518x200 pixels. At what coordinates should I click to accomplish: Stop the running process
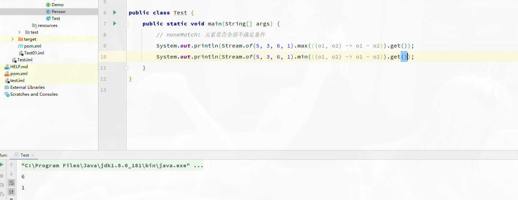[2, 176]
